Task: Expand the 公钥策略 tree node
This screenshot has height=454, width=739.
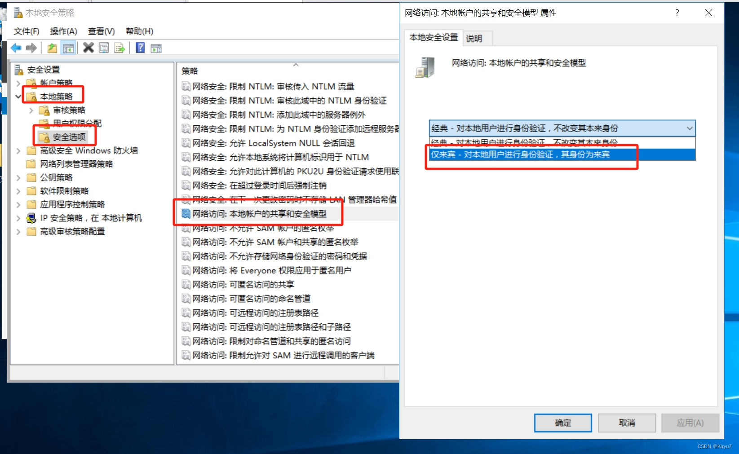Action: coord(18,177)
